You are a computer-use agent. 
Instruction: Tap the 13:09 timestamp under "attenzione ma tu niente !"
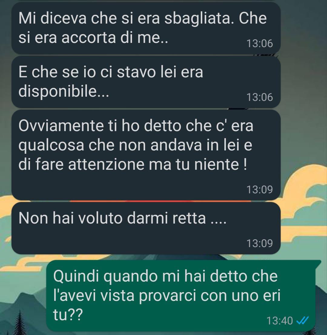coord(259,189)
